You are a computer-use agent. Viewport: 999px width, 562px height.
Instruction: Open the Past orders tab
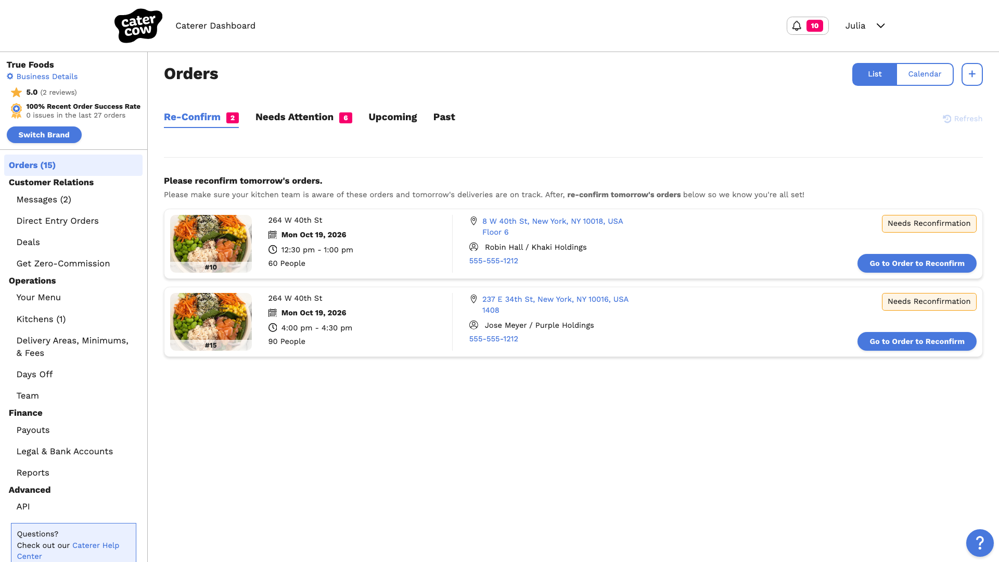(444, 118)
